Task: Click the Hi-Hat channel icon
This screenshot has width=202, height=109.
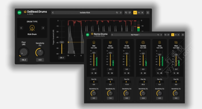Action: pyautogui.click(x=127, y=42)
